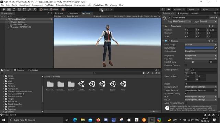The image size is (220, 123).
Task: Open Transform component help icon
Action: point(209,26)
